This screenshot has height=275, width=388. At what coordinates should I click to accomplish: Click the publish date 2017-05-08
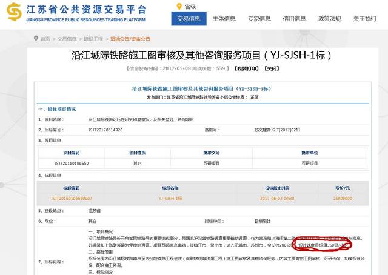click(x=176, y=68)
